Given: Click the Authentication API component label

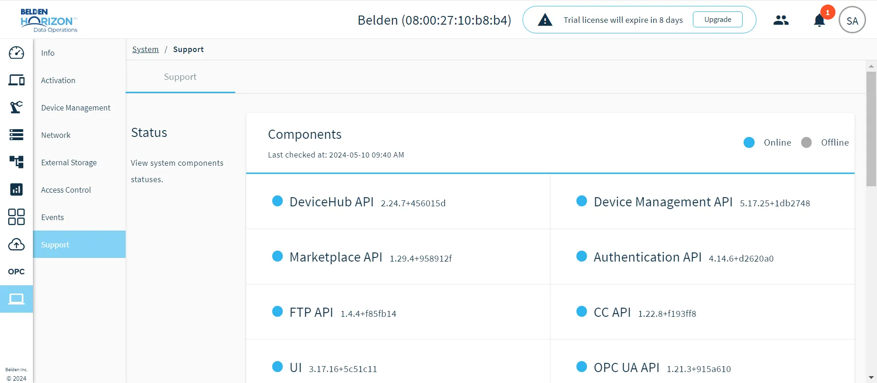Looking at the screenshot, I should (x=648, y=257).
